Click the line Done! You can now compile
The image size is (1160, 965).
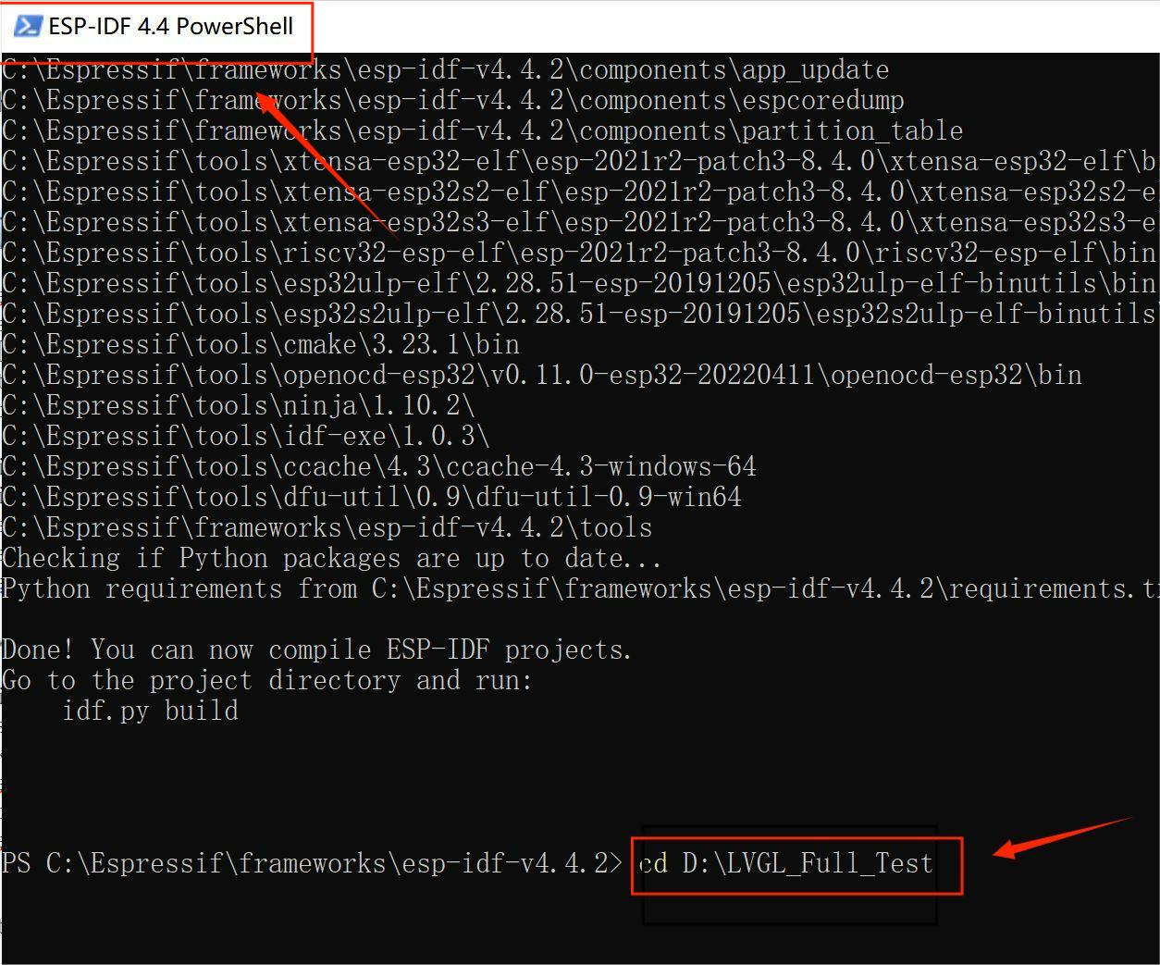tap(316, 650)
